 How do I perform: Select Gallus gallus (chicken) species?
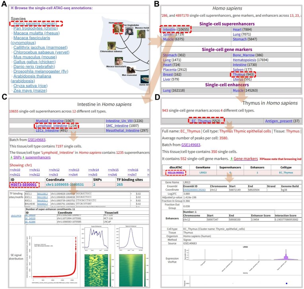tap(35, 62)
